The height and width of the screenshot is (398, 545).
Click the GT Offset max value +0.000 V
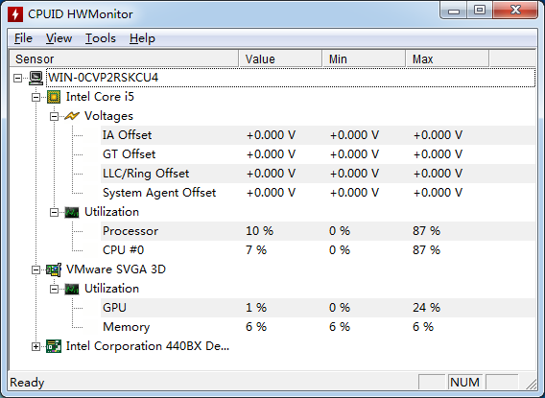[438, 154]
